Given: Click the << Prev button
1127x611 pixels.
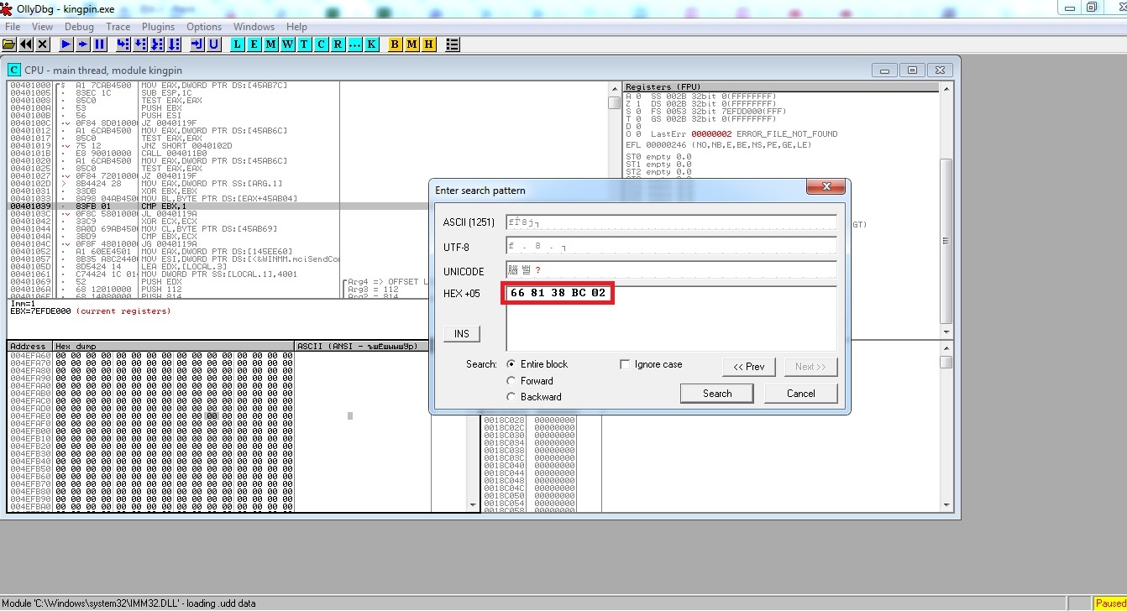Looking at the screenshot, I should point(749,367).
